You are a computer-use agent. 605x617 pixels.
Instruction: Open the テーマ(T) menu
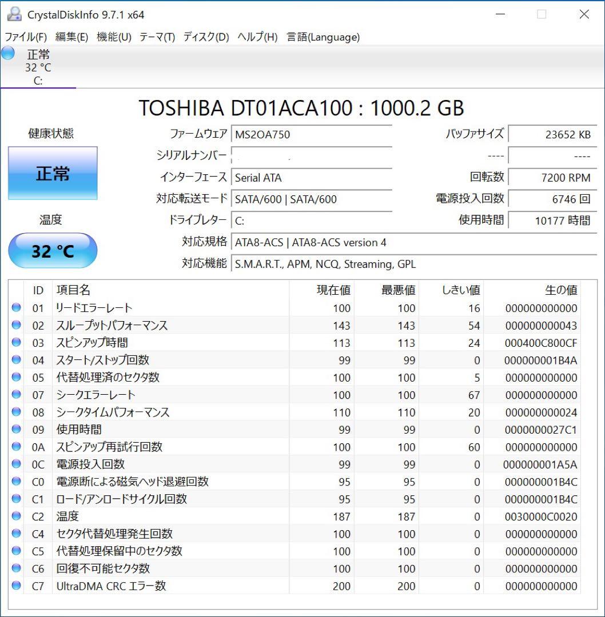[x=157, y=37]
